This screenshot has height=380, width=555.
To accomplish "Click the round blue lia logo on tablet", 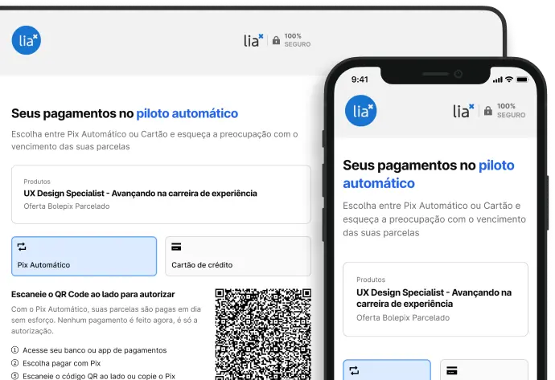I will pos(27,40).
